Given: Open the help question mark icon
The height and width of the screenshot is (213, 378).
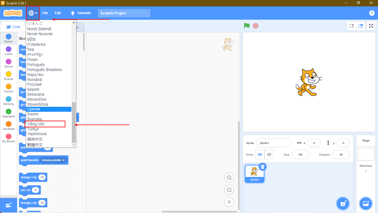Looking at the screenshot, I should tap(372, 13).
